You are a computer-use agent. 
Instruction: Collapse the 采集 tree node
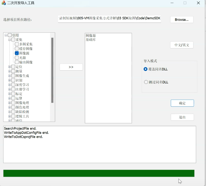10,39
